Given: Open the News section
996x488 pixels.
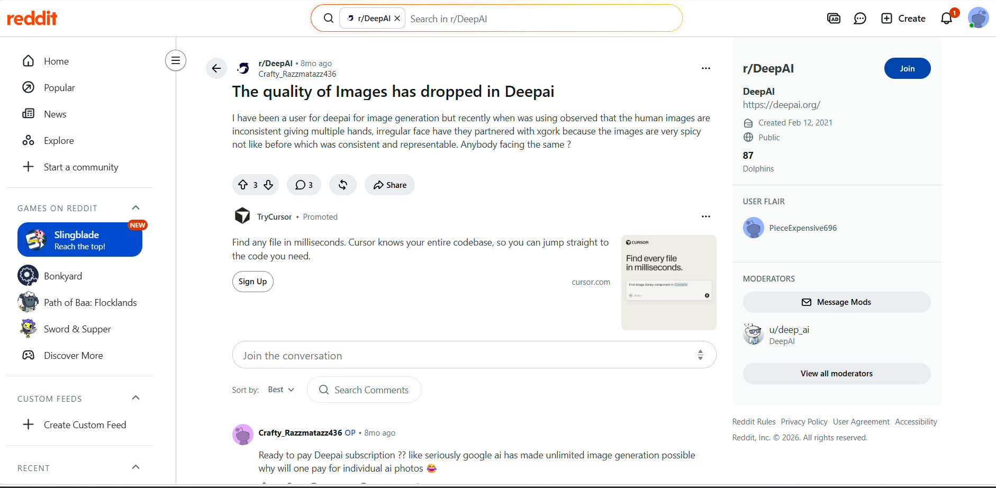Looking at the screenshot, I should tap(80, 114).
